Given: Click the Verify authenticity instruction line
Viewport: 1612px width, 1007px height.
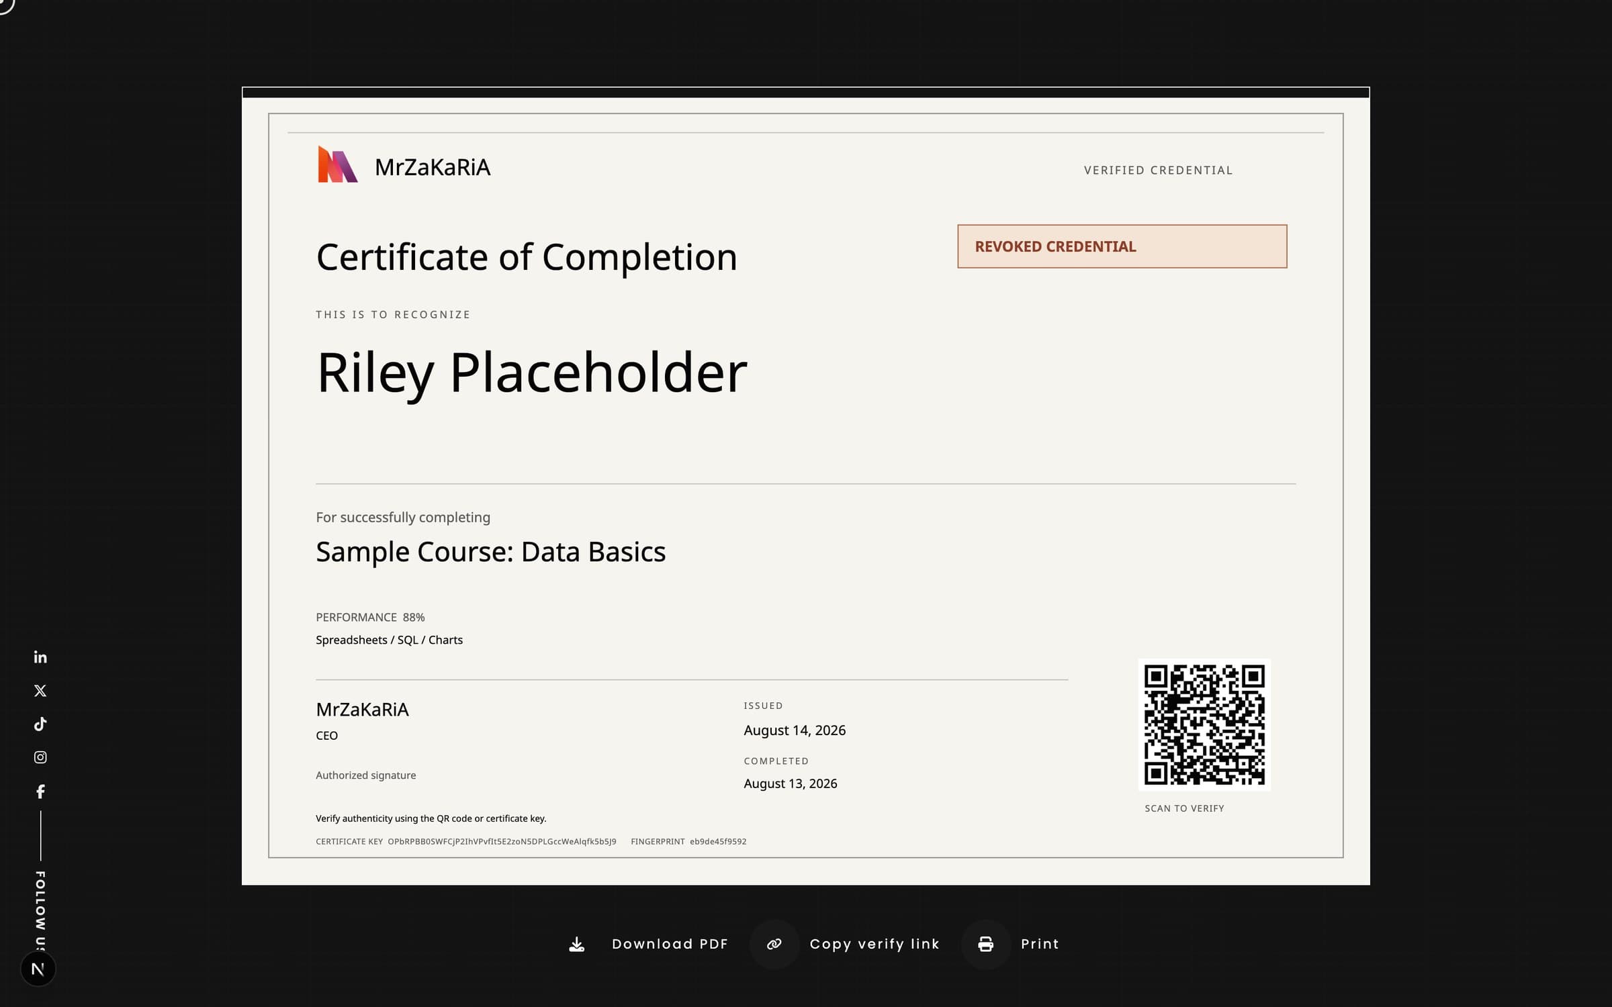Looking at the screenshot, I should [x=431, y=819].
